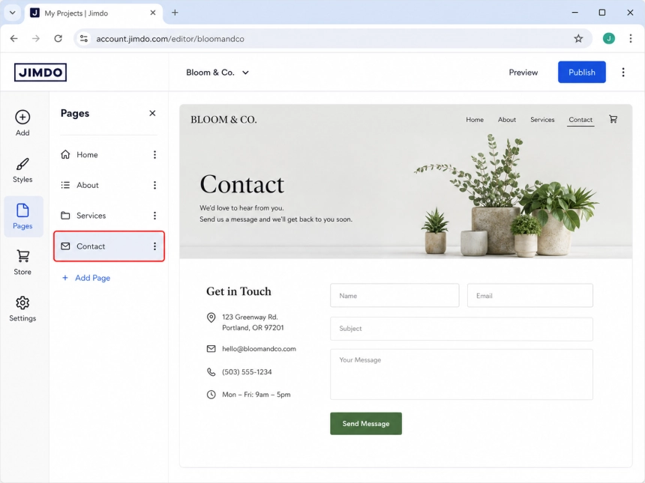Viewport: 645px width, 483px height.
Task: Open the Add panel in sidebar
Action: coord(22,123)
